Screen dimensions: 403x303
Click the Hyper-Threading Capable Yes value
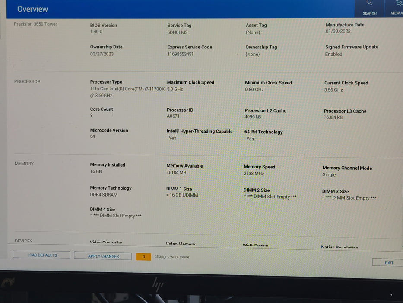(x=172, y=138)
